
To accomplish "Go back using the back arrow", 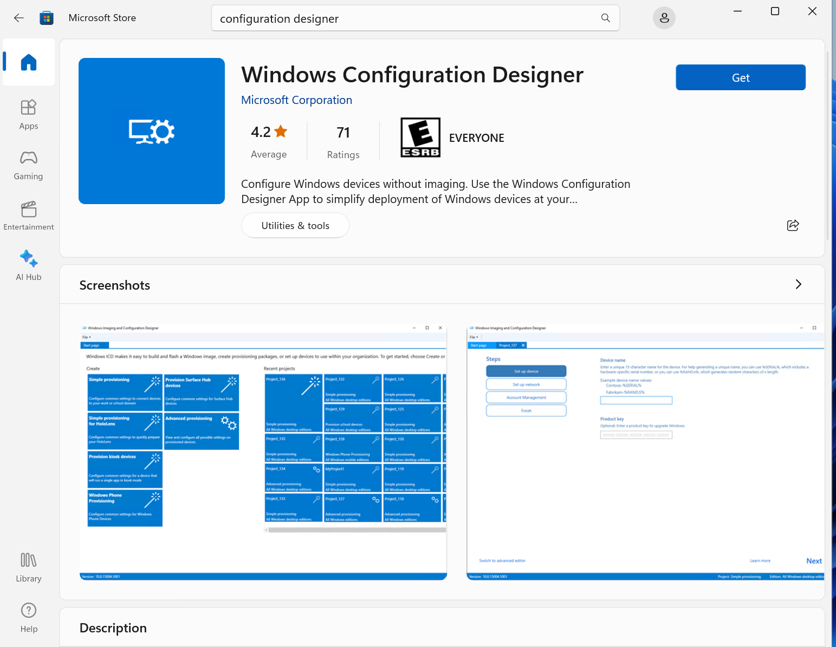I will coord(19,18).
